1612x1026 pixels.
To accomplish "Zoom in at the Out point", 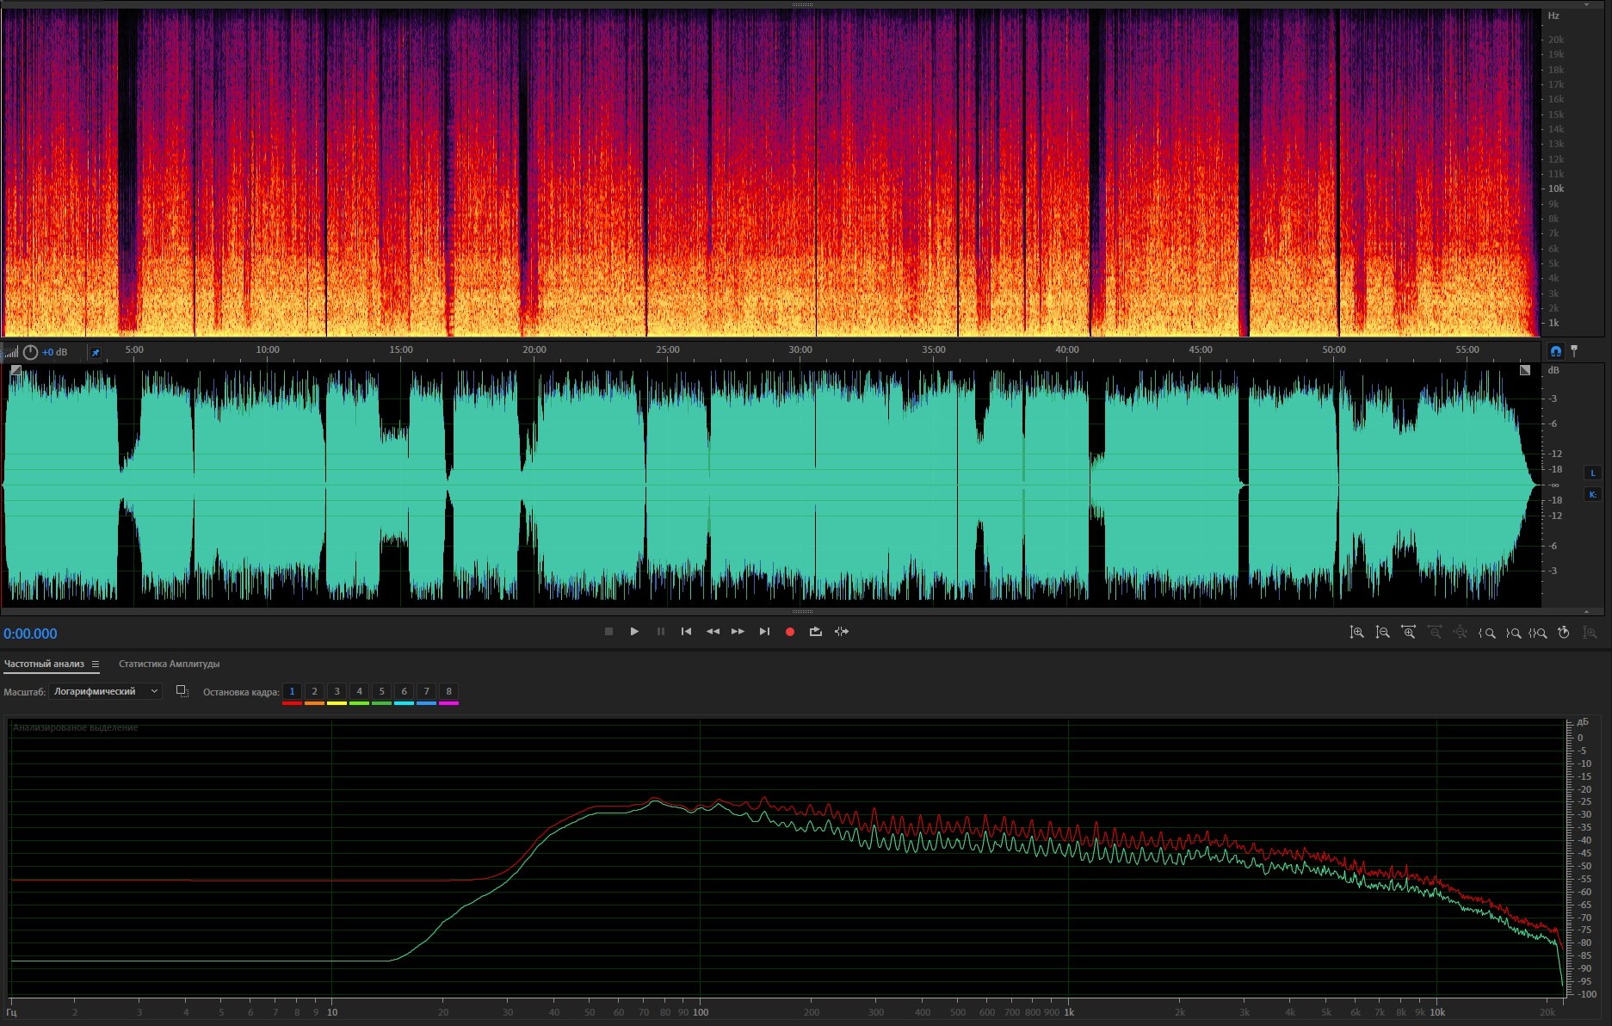I will [1513, 633].
